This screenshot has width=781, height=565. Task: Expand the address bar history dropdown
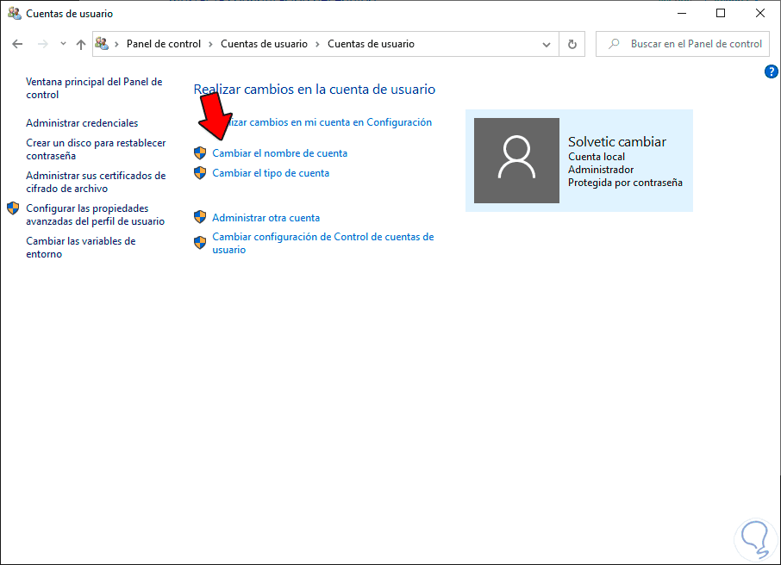(547, 44)
